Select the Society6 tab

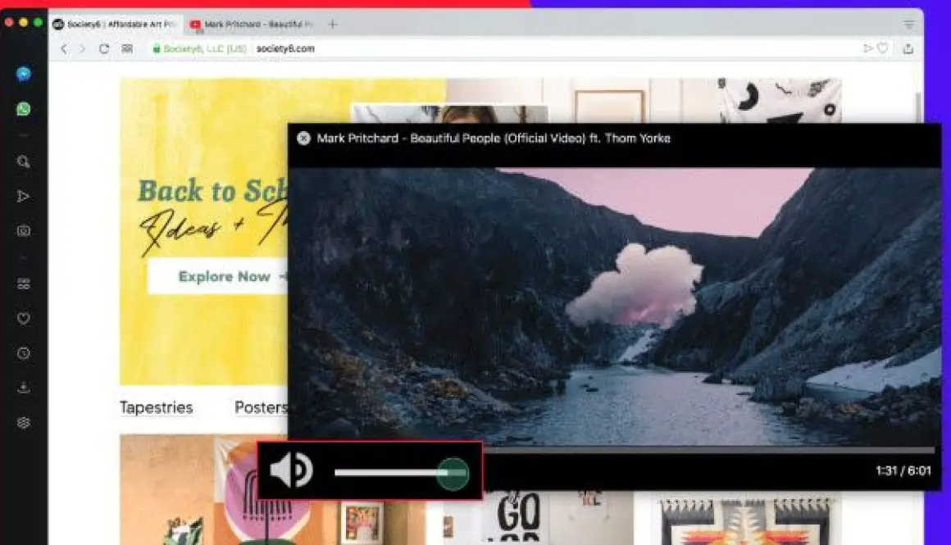coord(115,25)
